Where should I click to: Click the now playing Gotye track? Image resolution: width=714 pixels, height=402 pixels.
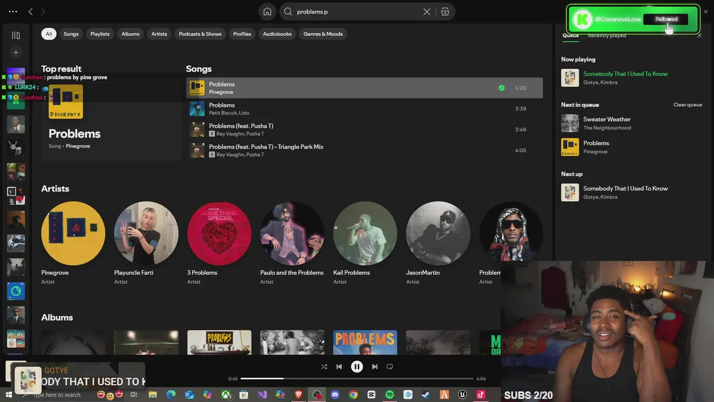tap(631, 78)
